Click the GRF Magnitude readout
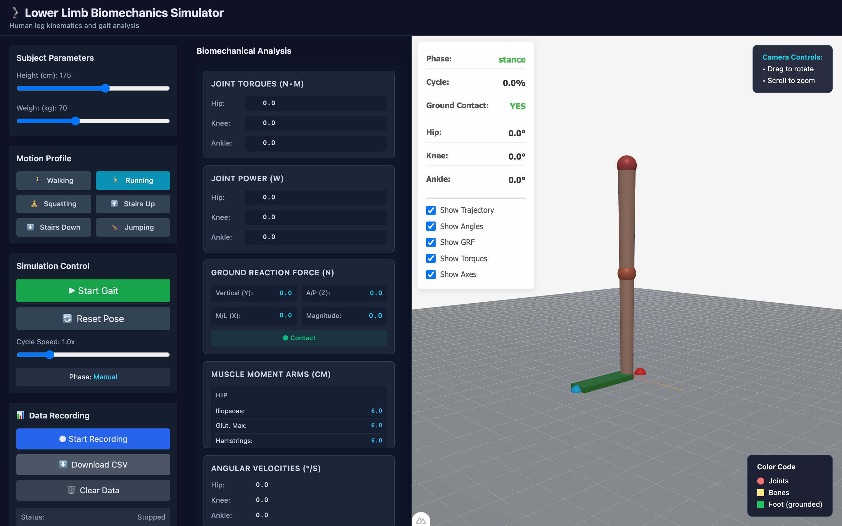842x526 pixels. click(344, 316)
